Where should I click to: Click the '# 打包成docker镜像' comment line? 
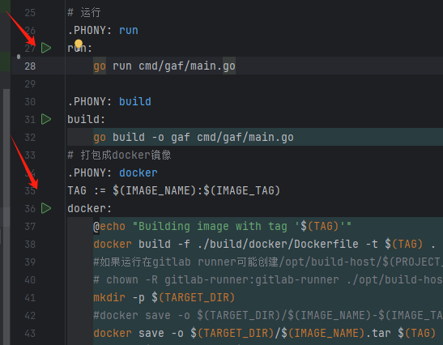click(119, 155)
